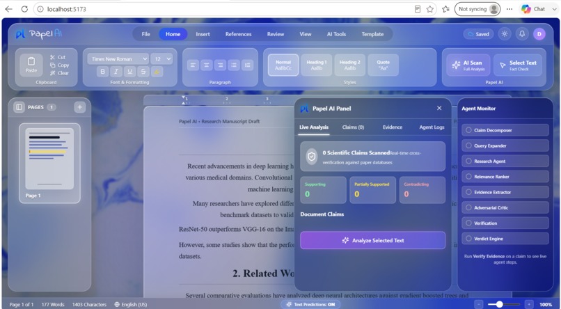This screenshot has height=309, width=561.
Task: Click the Saved cloud status button
Action: coord(478,34)
